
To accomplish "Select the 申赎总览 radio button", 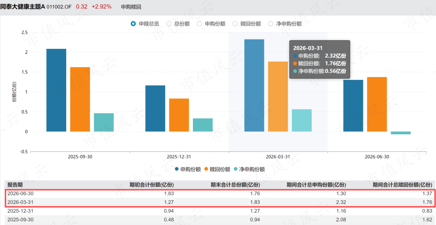I will (133, 24).
